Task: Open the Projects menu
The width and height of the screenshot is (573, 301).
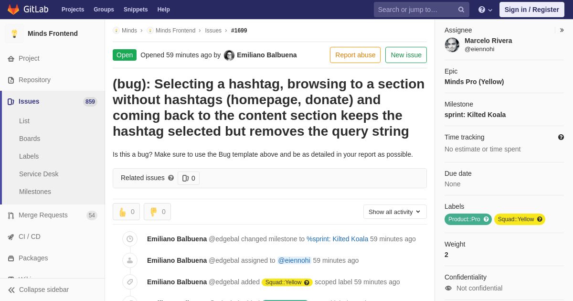Action: (73, 10)
